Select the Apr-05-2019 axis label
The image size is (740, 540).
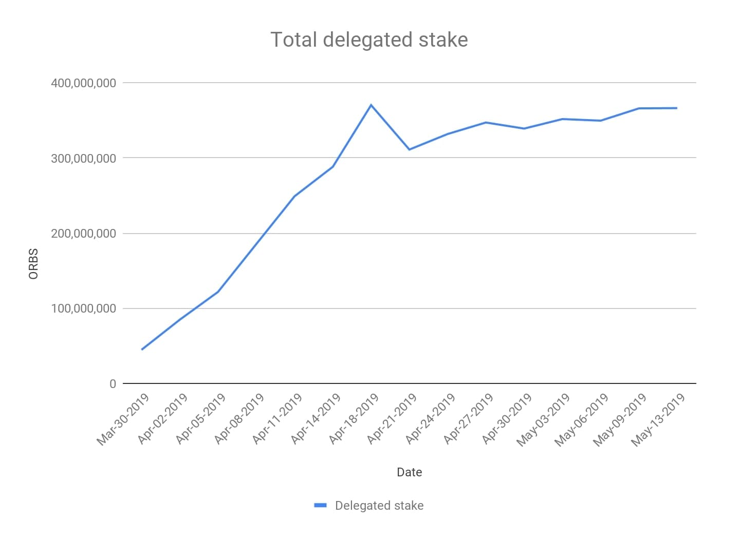[200, 418]
